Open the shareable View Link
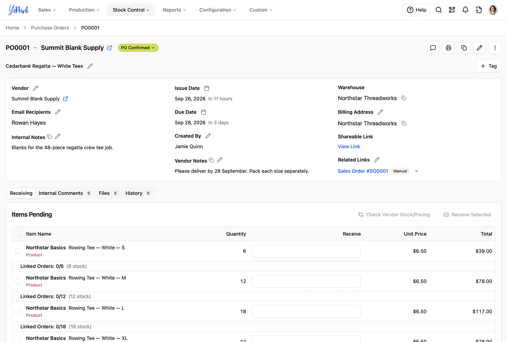The width and height of the screenshot is (507, 342). (349, 146)
